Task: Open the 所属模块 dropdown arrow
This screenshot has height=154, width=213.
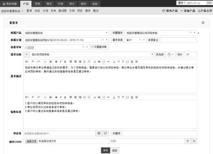Action: pos(194,33)
